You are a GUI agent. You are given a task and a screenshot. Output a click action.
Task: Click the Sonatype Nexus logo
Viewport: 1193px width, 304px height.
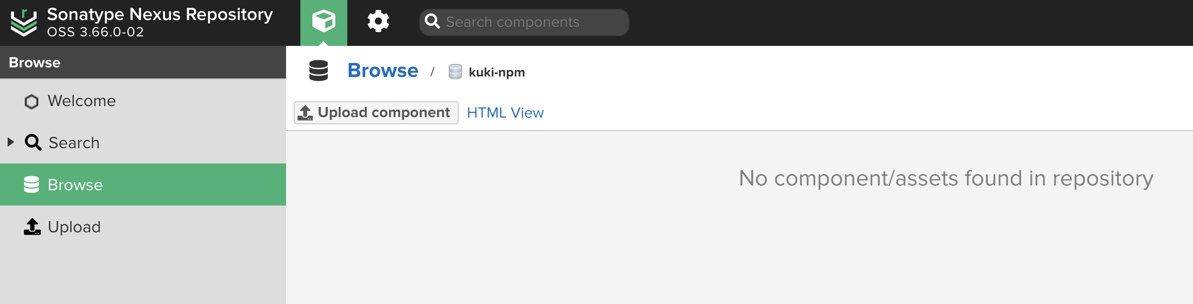tap(23, 22)
